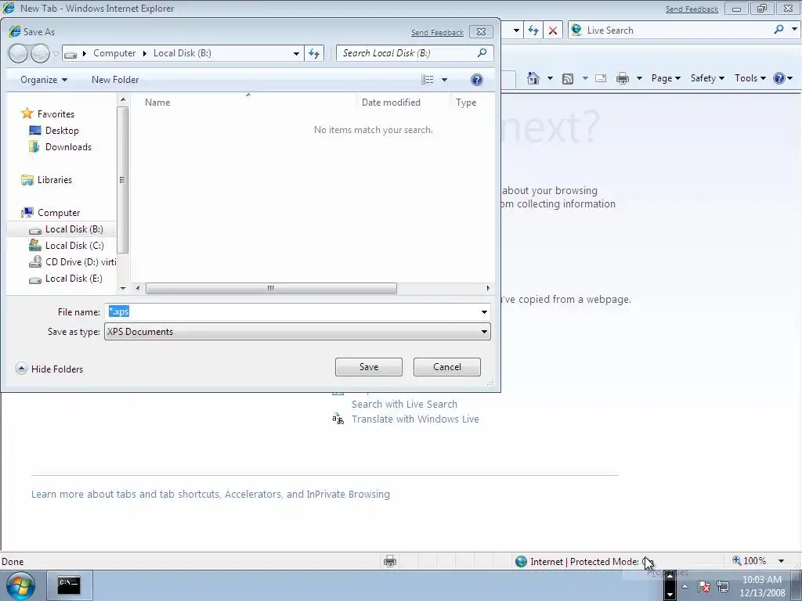
Task: Click the Action Center flag tray icon
Action: click(x=704, y=587)
